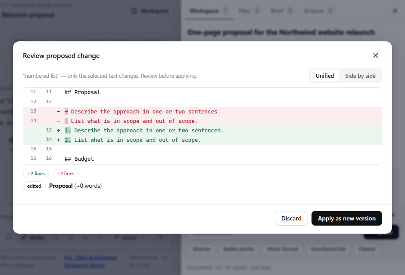This screenshot has width=405, height=275.
Task: Open the Workspace tab in background panel
Action: (209, 11)
